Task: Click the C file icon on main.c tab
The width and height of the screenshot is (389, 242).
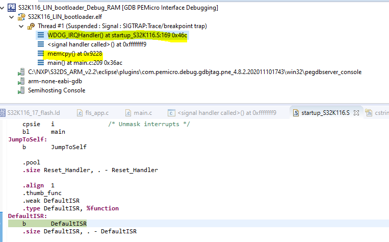Action: tap(128, 113)
